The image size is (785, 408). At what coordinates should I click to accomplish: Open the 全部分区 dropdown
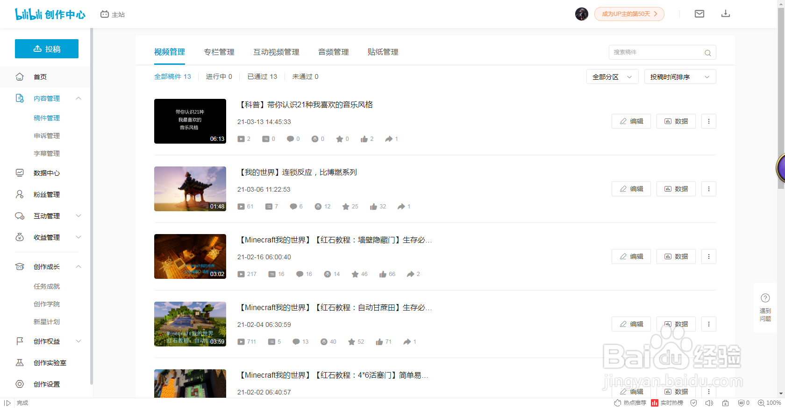(x=613, y=77)
